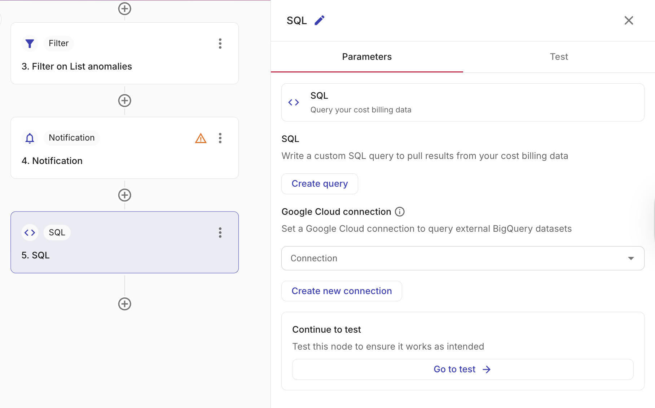Click Go to test

(x=462, y=369)
